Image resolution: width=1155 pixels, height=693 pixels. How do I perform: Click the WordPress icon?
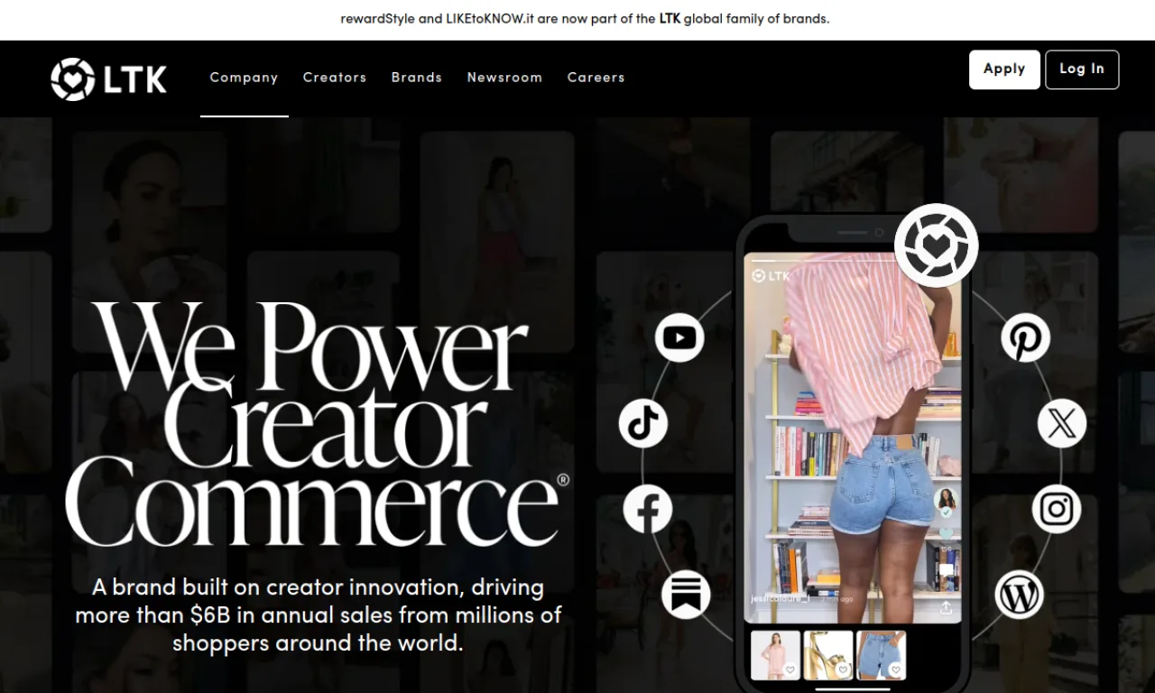click(1020, 596)
